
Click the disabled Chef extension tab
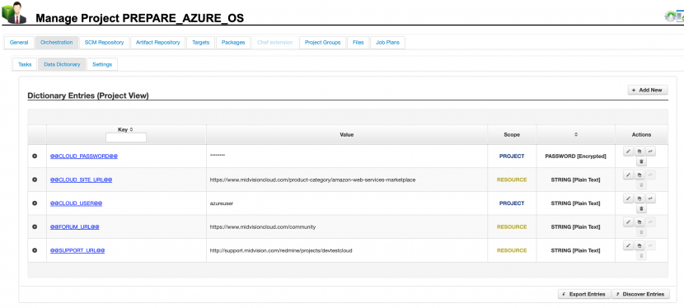pyautogui.click(x=274, y=43)
